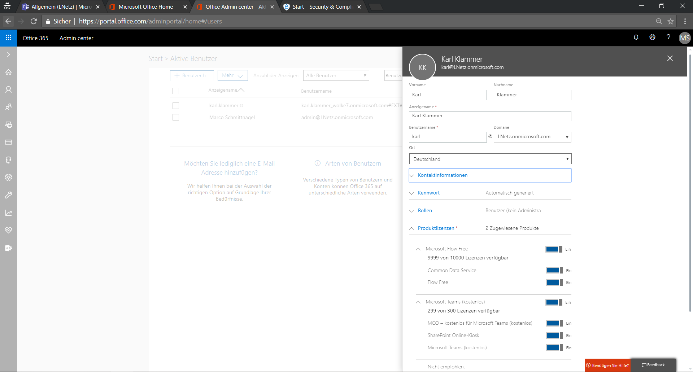The image size is (693, 372).
Task: Open settings gear in the top bar
Action: tap(652, 38)
